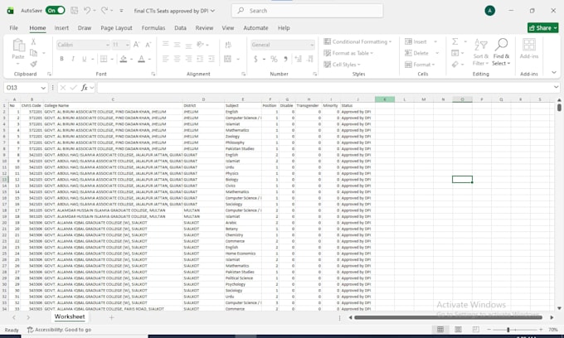Click the Format Painter brush icon

click(x=33, y=64)
